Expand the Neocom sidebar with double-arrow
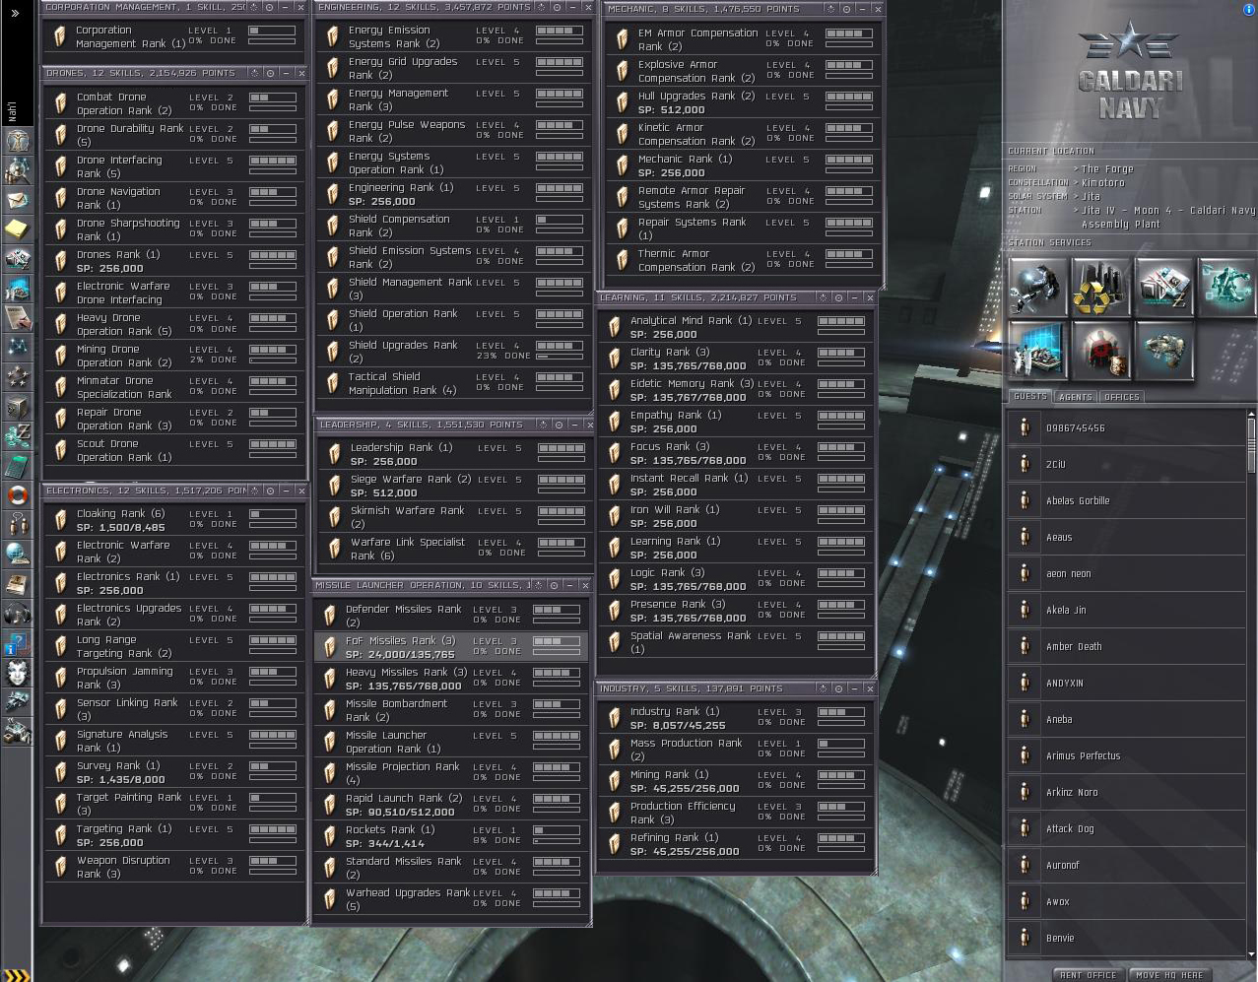This screenshot has height=982, width=1258. click(x=17, y=14)
